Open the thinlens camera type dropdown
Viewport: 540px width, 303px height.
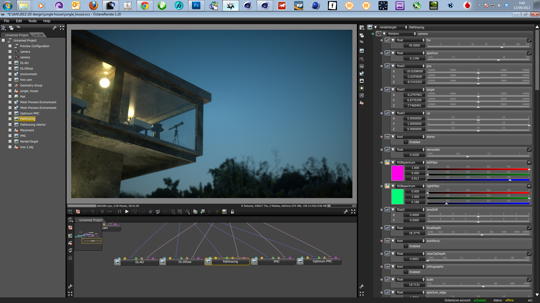[x=401, y=34]
